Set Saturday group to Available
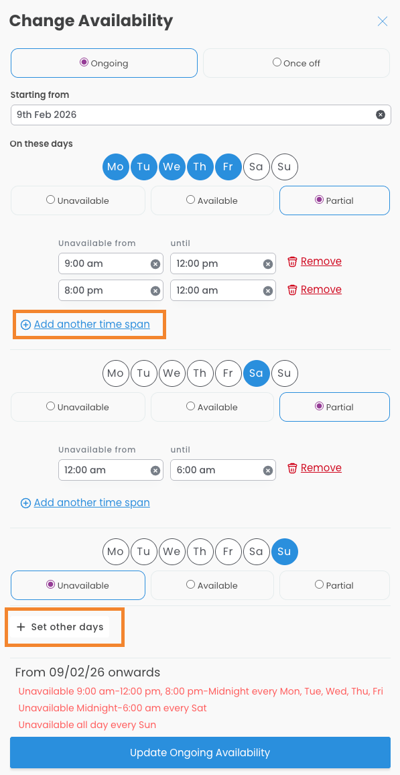 click(x=212, y=407)
